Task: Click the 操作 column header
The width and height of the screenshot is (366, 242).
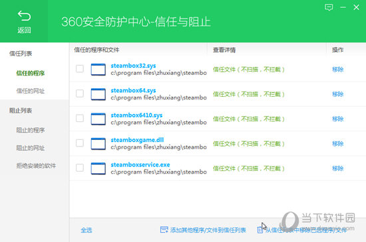Action: click(338, 50)
